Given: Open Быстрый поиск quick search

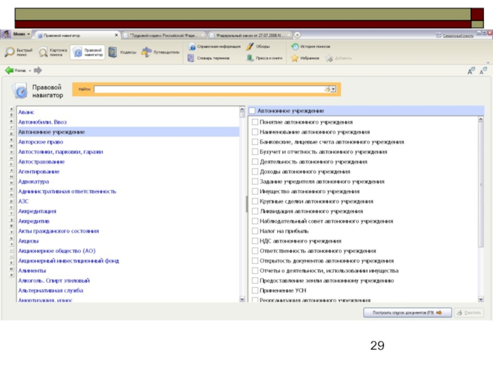Looking at the screenshot, I should click(18, 52).
